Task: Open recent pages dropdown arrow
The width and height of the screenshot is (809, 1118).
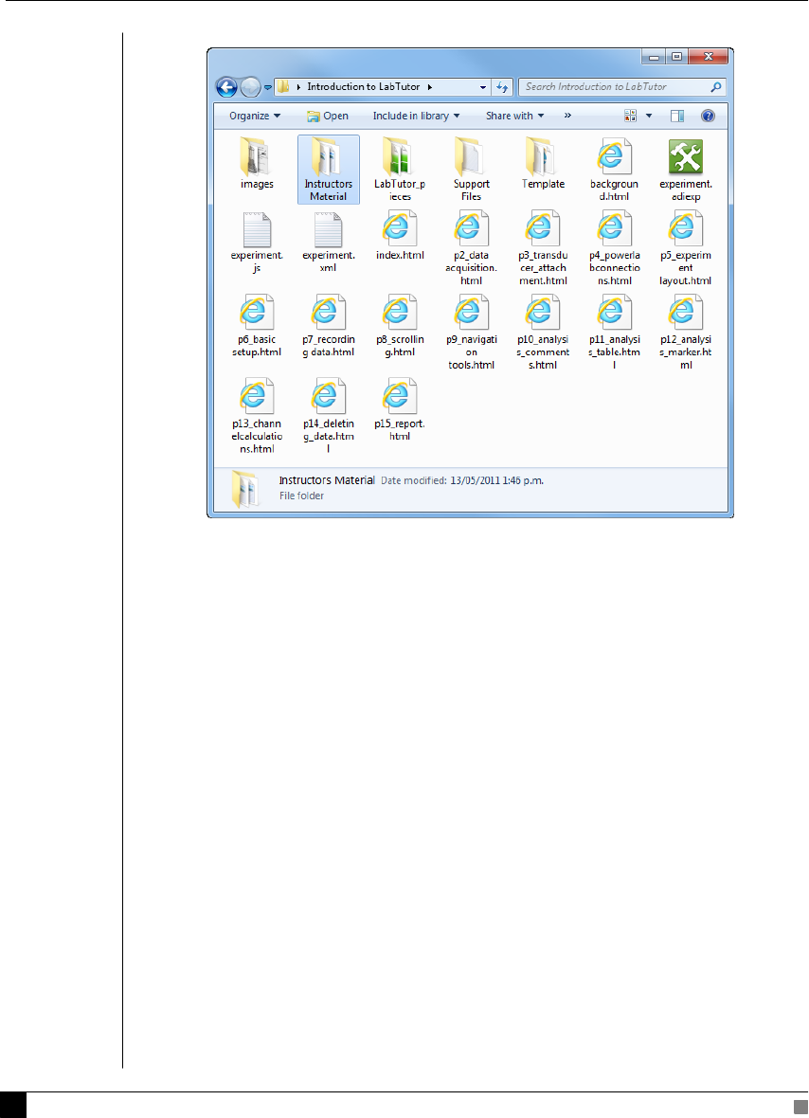Action: [268, 88]
